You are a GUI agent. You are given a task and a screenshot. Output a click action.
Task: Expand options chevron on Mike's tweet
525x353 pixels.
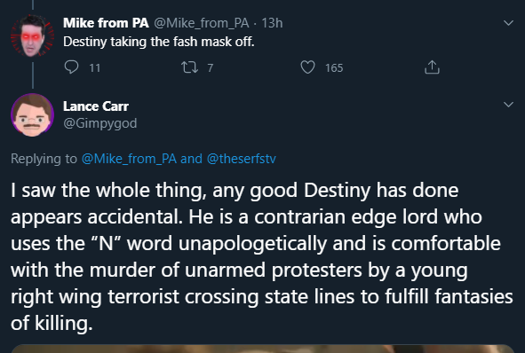click(508, 23)
